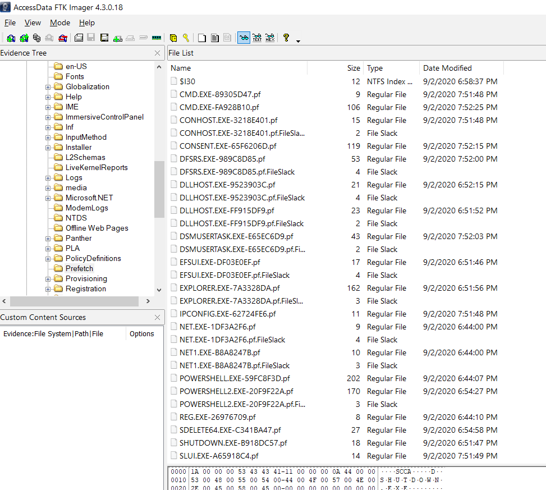Click Export Logical Image icon
The image size is (546, 490).
pos(104,38)
